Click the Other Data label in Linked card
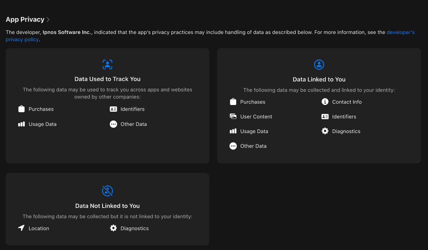The width and height of the screenshot is (428, 250). 253,146
